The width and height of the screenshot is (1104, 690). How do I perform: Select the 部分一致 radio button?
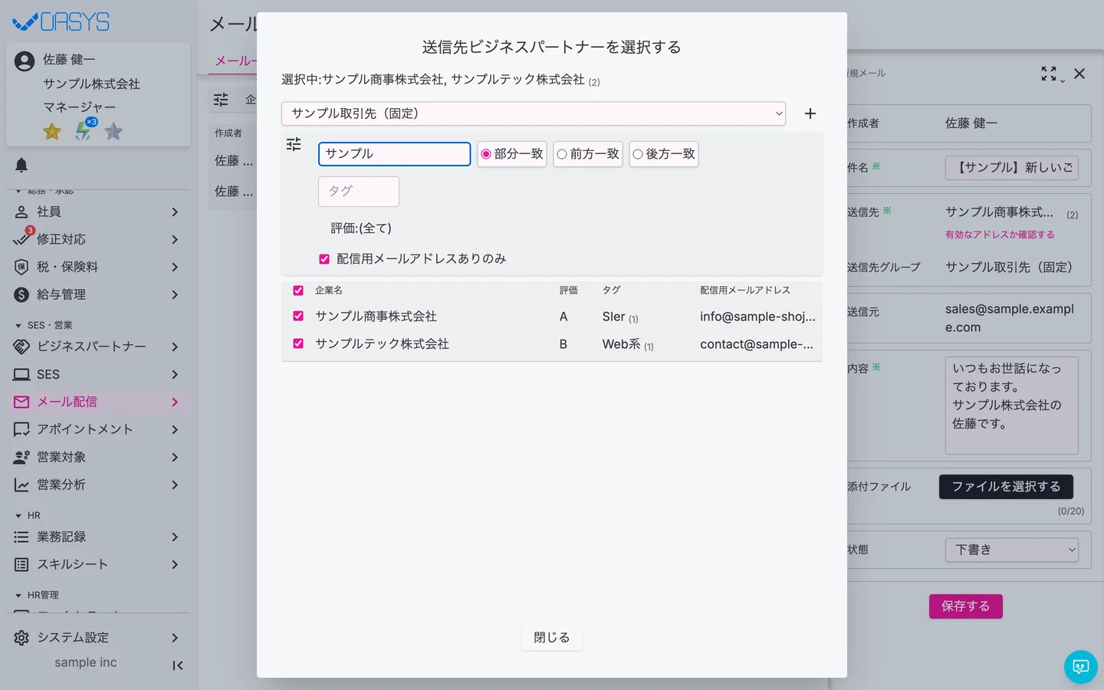click(x=486, y=154)
